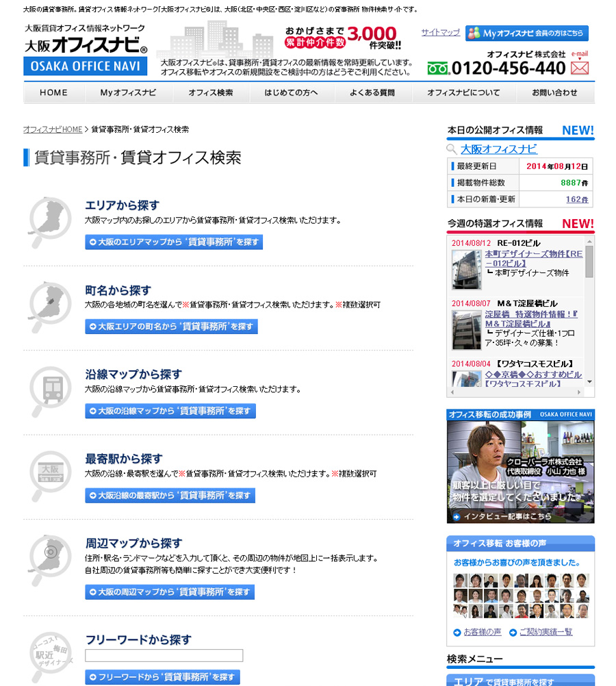Click scroll-up arrow of featured office list

(x=589, y=241)
